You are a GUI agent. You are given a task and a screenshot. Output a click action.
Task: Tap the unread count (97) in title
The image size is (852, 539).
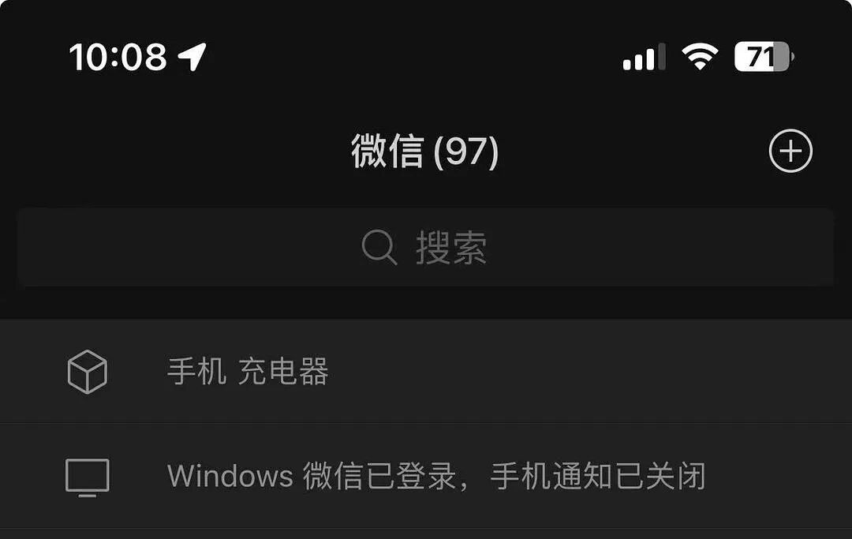(466, 152)
